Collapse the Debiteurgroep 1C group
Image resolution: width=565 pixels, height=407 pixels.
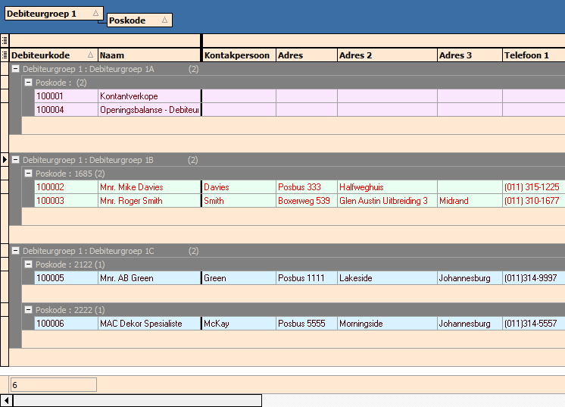(x=15, y=251)
